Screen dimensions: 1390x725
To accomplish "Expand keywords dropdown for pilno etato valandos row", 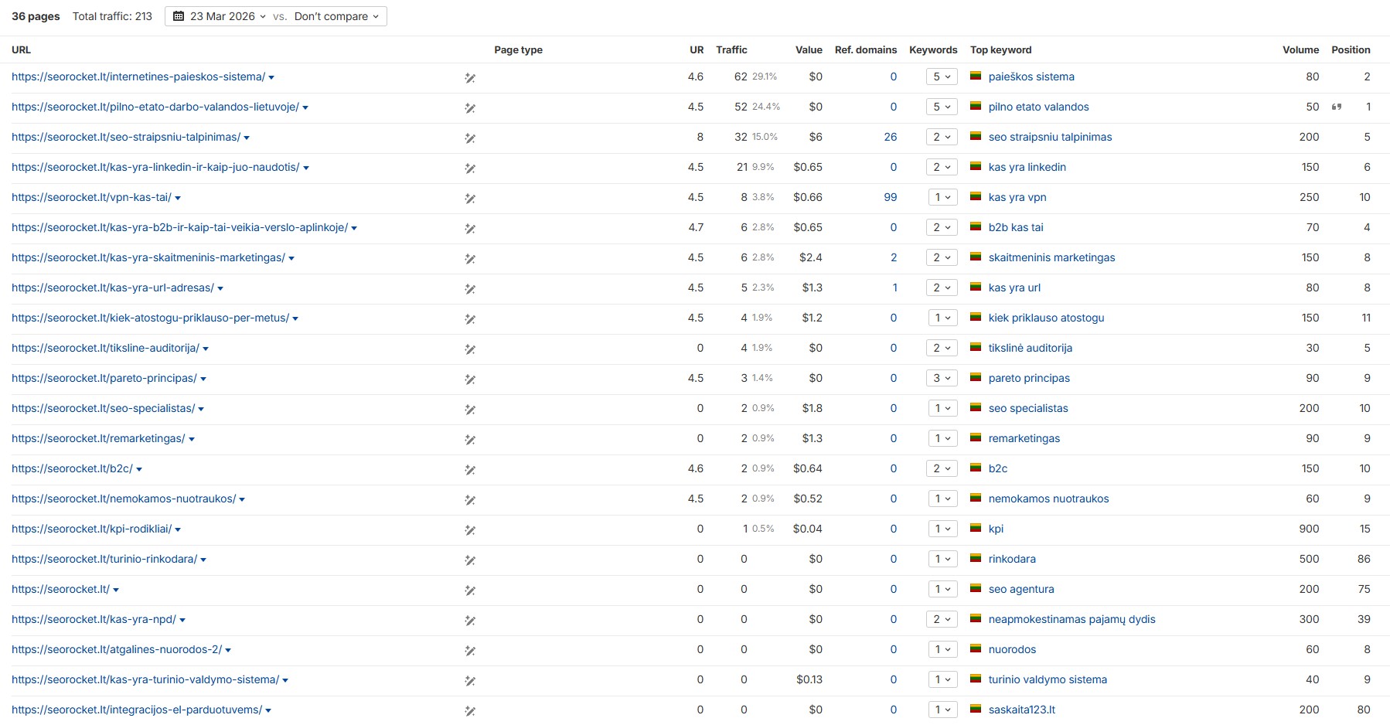I will click(x=942, y=107).
